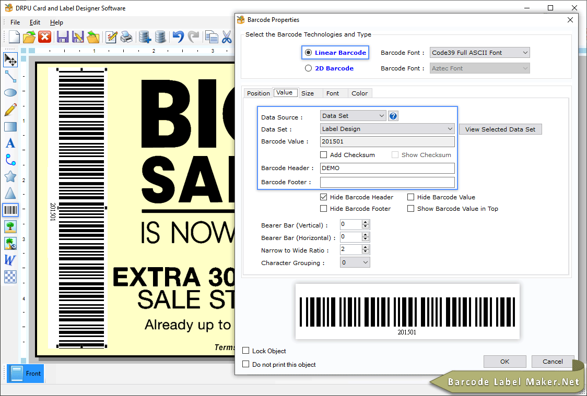Check Do not print this object
Viewport: 587px width, 396px height.
pos(246,364)
